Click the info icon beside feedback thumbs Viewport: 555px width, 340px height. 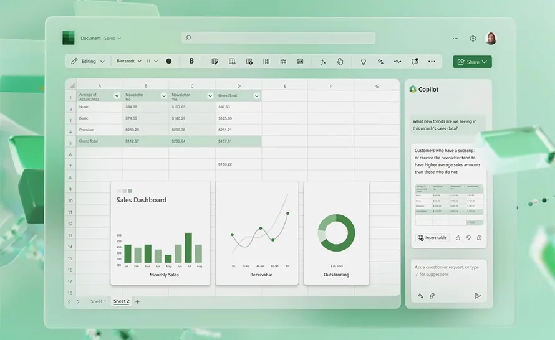pyautogui.click(x=479, y=238)
